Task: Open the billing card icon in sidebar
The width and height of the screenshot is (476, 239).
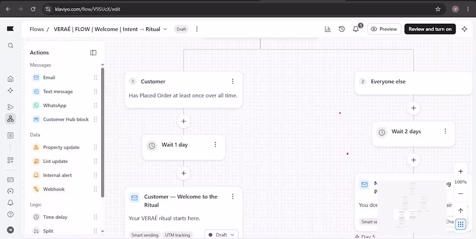Action: click(x=10, y=180)
